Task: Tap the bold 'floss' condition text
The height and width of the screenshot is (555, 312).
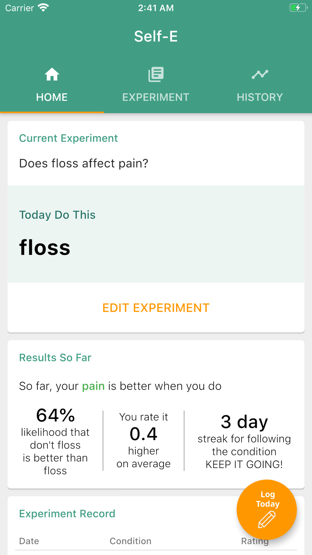Action: 45,248
